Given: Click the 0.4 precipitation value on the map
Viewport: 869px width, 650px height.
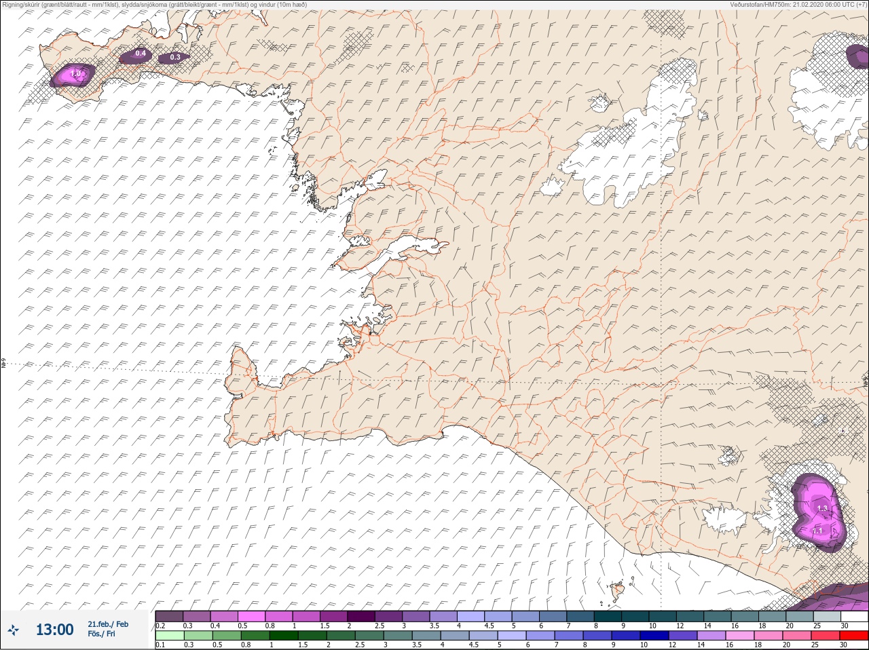Looking at the screenshot, I should tap(141, 53).
